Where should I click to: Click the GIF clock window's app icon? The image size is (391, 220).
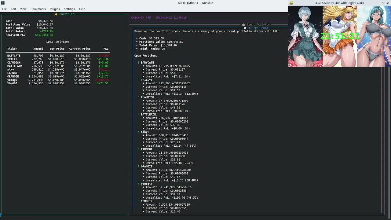291,3
